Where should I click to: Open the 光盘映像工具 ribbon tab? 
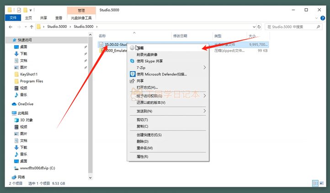(81, 18)
